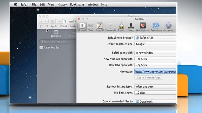Open the Top Sites shows dropdown
Screen dimensions: 202x113
pos(155,93)
